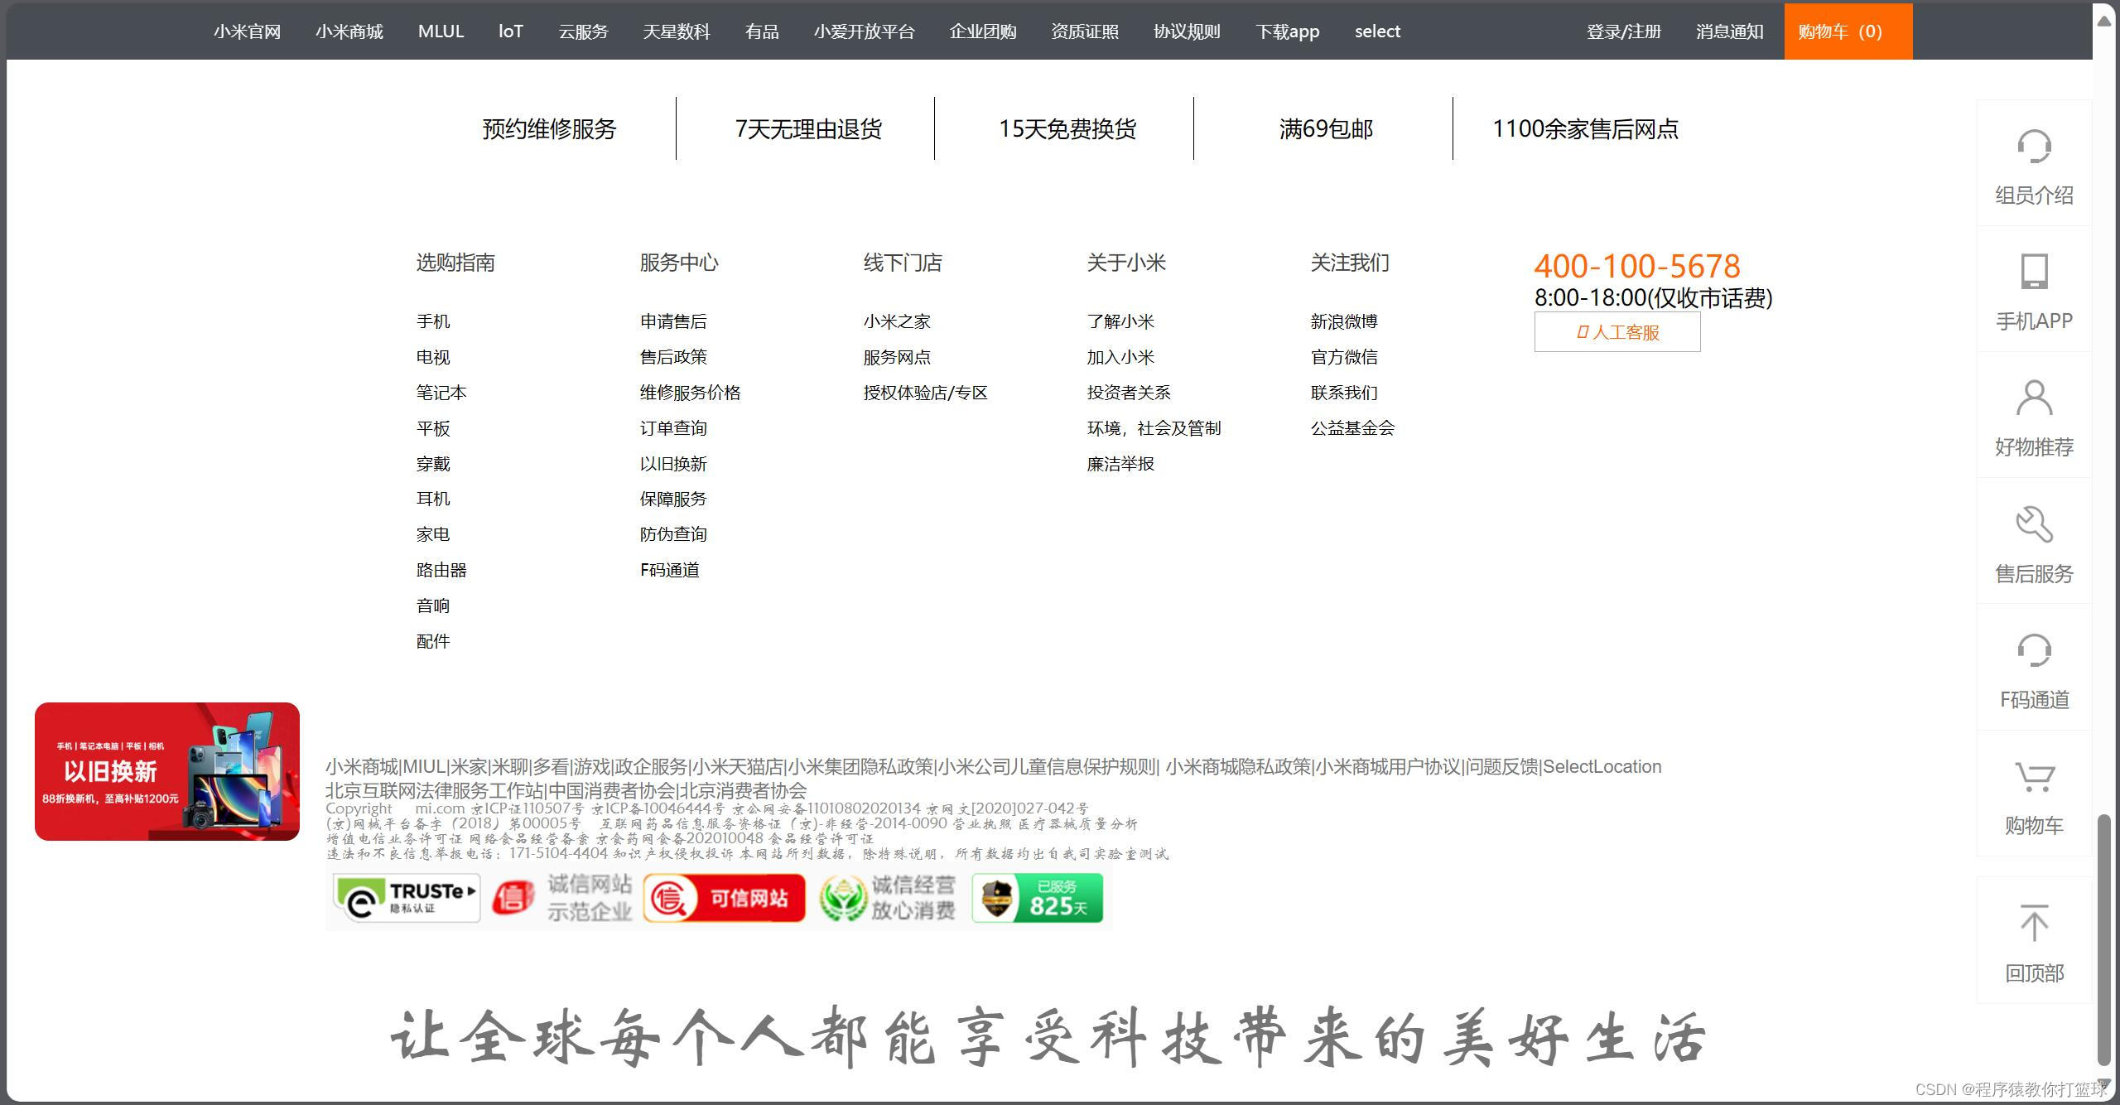2120x1105 pixels.
Task: Click the scrollbar up arrow
Action: pyautogui.click(x=2103, y=21)
